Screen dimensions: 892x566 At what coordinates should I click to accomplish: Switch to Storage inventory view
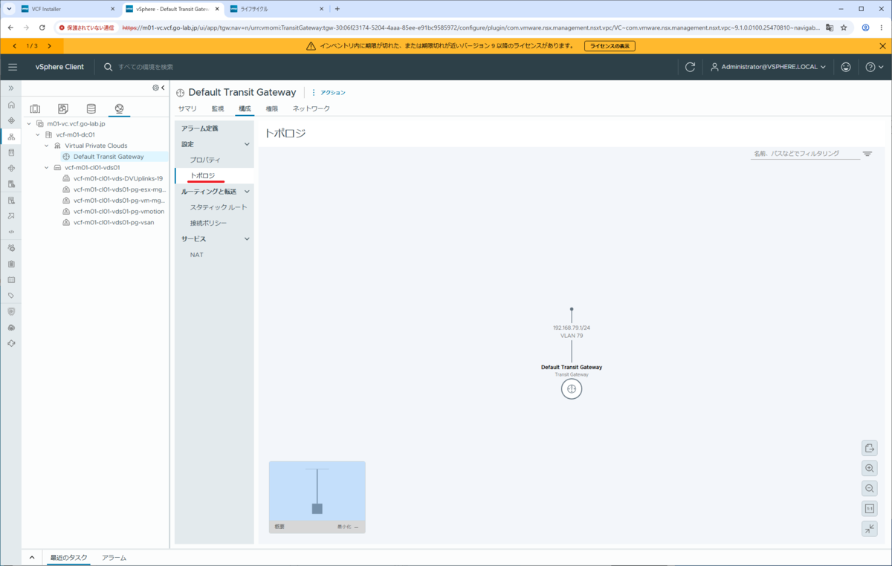91,108
